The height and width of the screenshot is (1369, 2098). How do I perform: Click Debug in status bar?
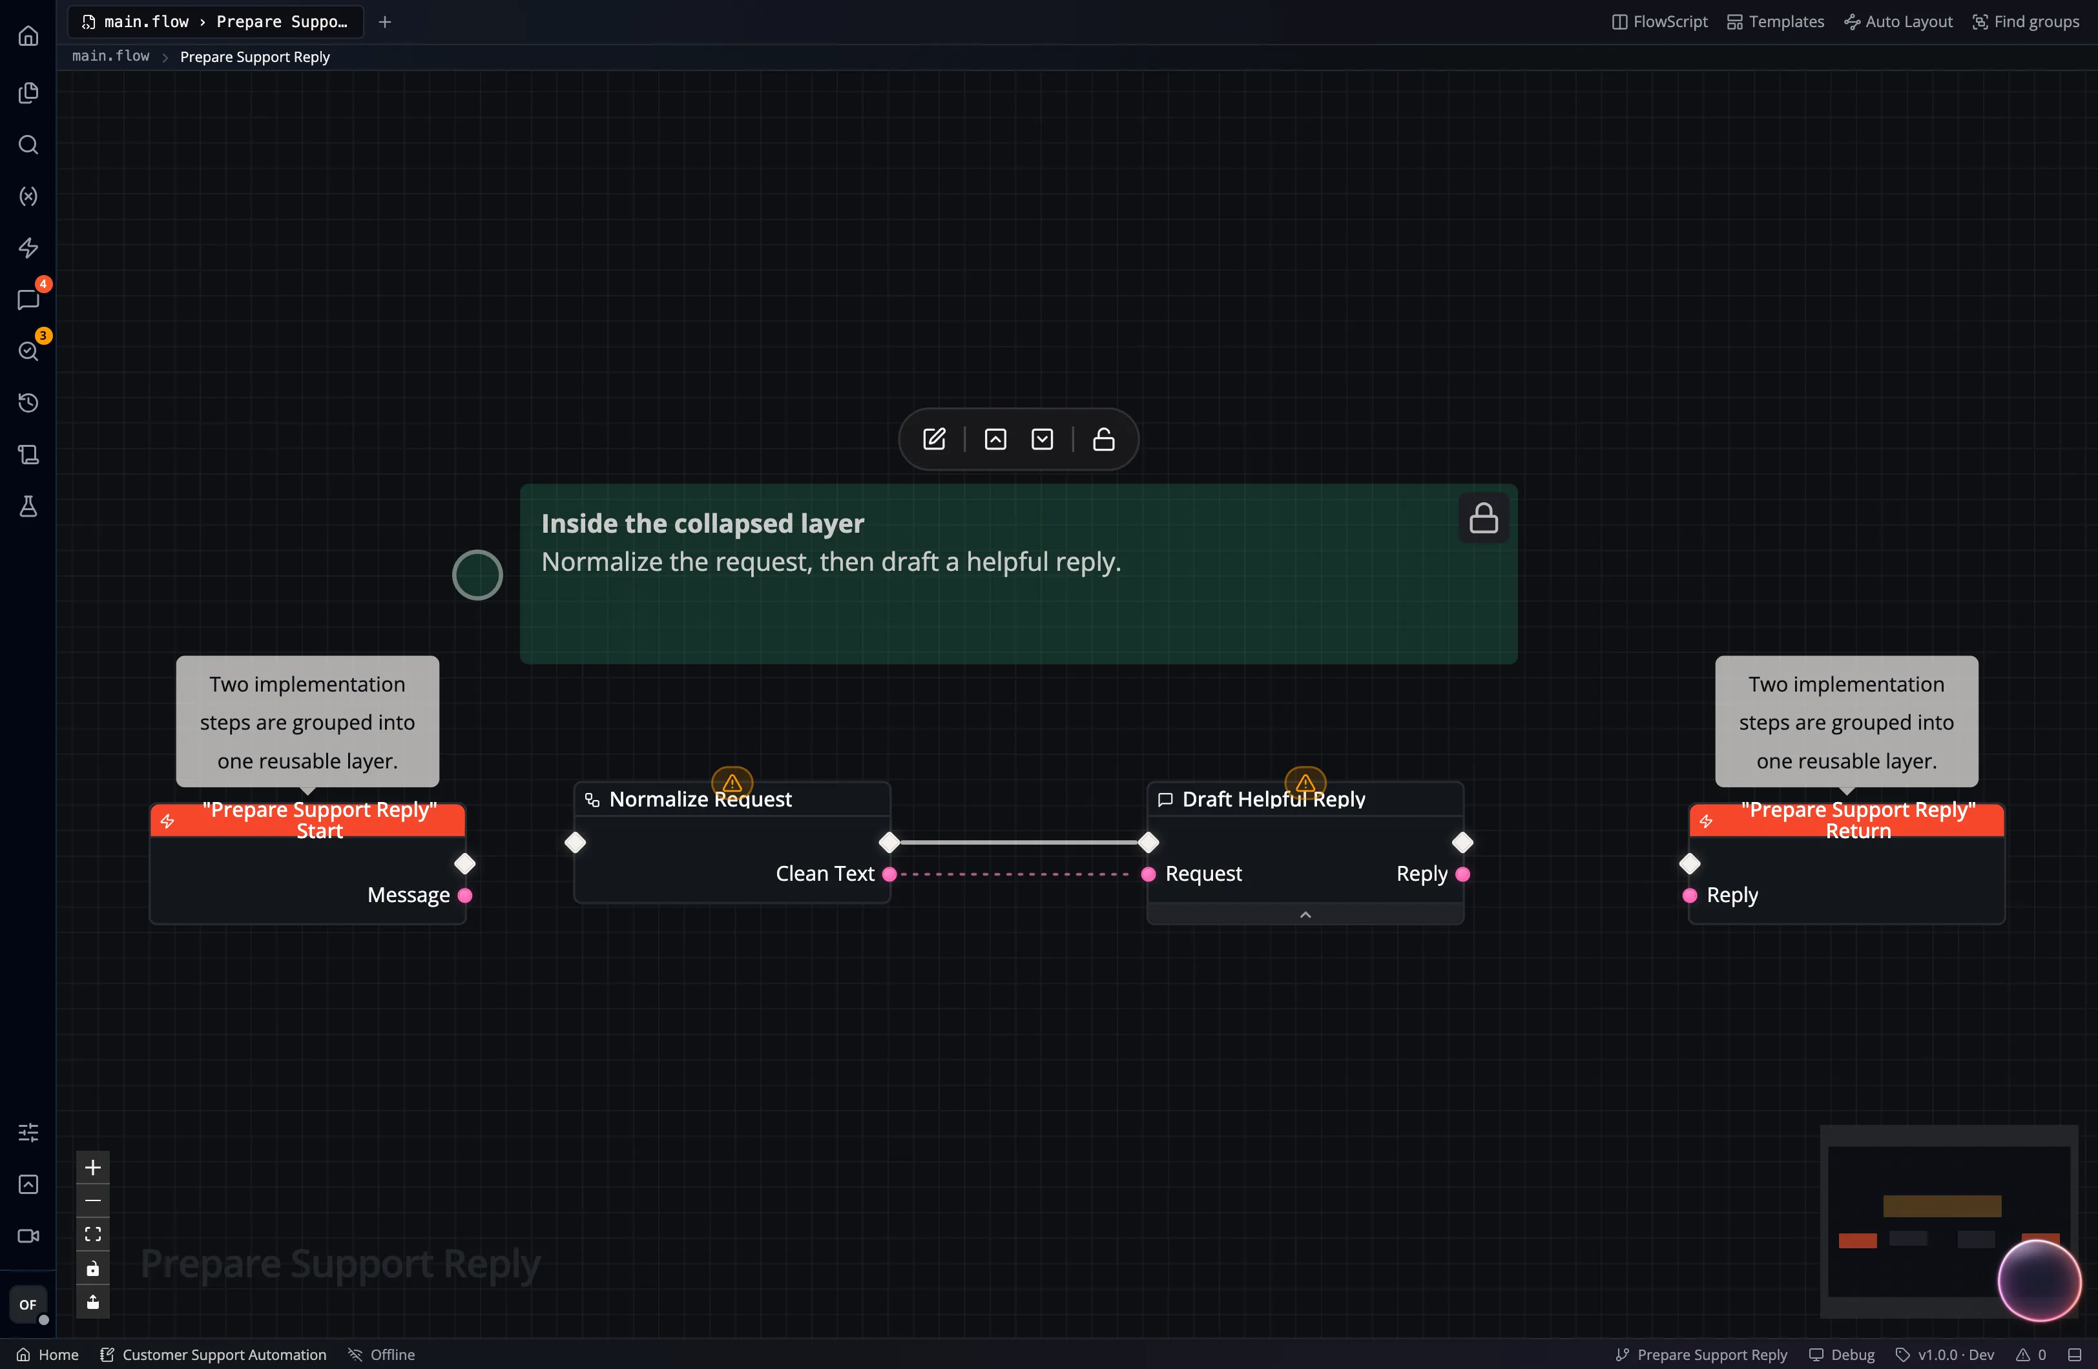tap(1842, 1355)
